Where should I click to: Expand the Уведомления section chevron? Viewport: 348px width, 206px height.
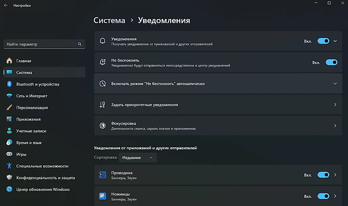[x=335, y=41]
